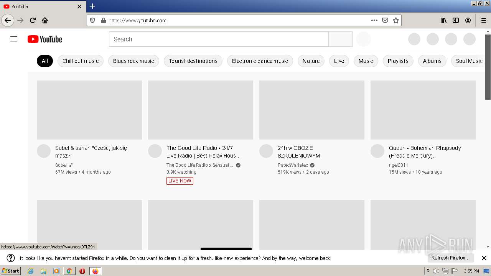Open Queen Bohemian Rhapsody thumbnail
491x276 pixels.
tap(423, 110)
